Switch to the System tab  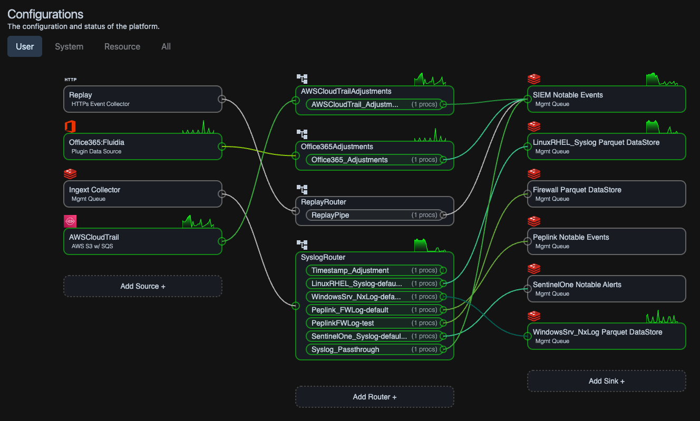69,46
